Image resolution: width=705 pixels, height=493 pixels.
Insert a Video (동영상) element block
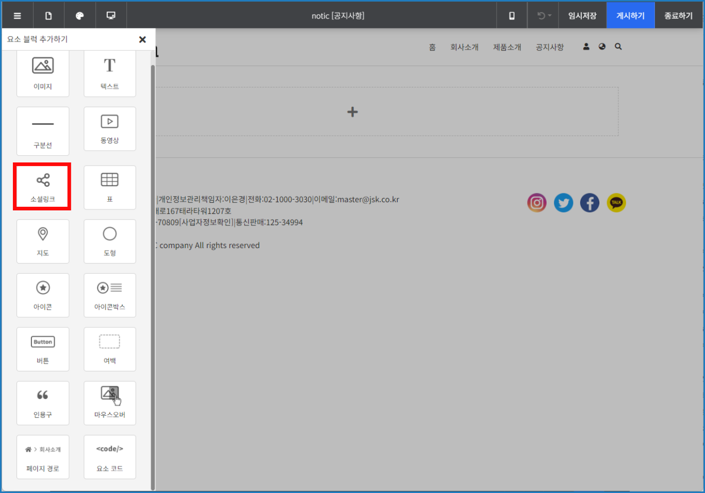109,129
